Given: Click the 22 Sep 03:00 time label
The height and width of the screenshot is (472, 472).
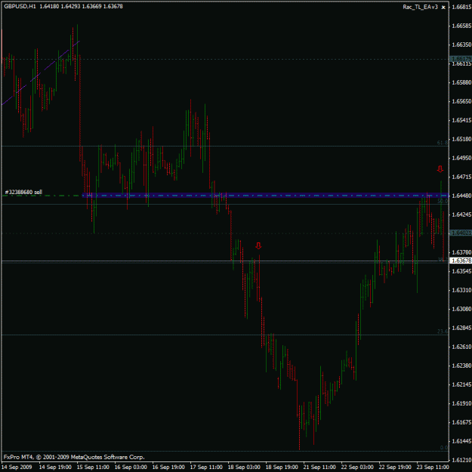Looking at the screenshot, I should click(x=357, y=467).
